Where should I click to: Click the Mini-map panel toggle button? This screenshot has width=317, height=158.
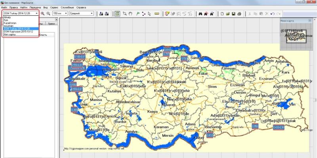pos(309,21)
